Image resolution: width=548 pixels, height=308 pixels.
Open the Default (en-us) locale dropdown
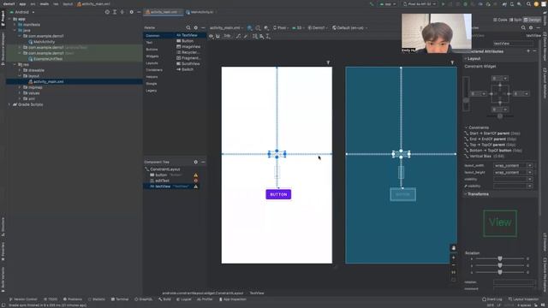[349, 27]
